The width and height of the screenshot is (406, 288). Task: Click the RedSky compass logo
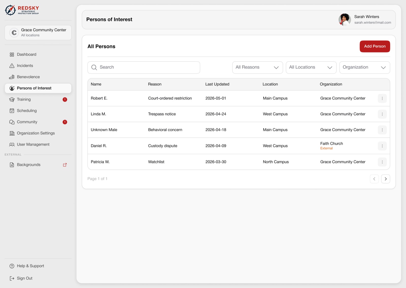(10, 10)
